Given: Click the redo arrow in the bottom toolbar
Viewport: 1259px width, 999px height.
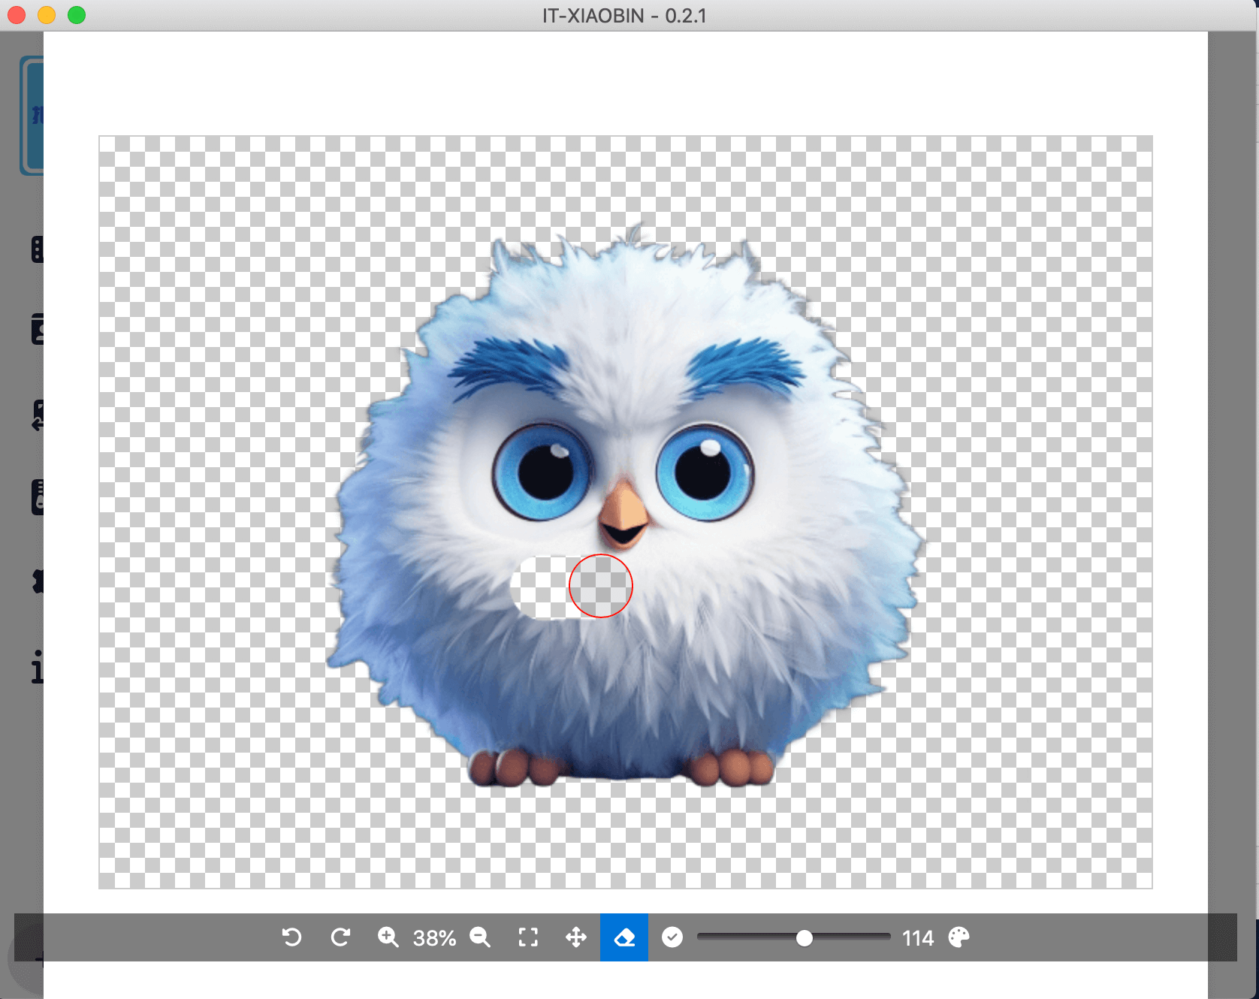Looking at the screenshot, I should 340,937.
